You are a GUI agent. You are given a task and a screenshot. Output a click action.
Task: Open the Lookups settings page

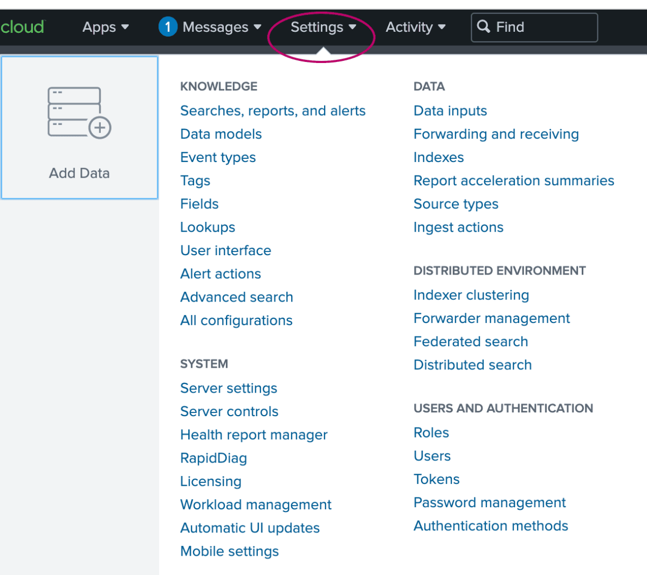pyautogui.click(x=208, y=227)
